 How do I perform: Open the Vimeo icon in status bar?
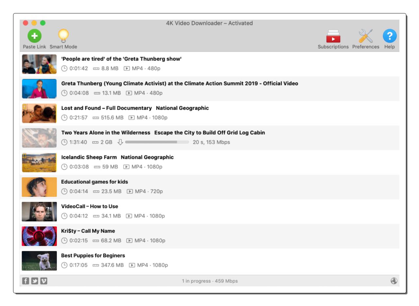point(44,281)
